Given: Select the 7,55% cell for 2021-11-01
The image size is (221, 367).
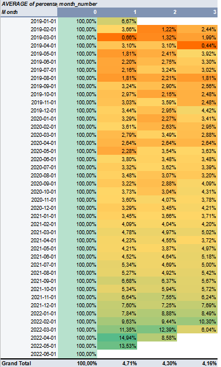Looking at the screenshot, I should (157, 297).
